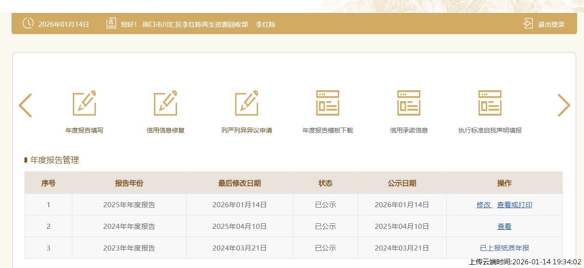Select the 2024年年度报告 row cell
The image size is (584, 268).
(129, 227)
